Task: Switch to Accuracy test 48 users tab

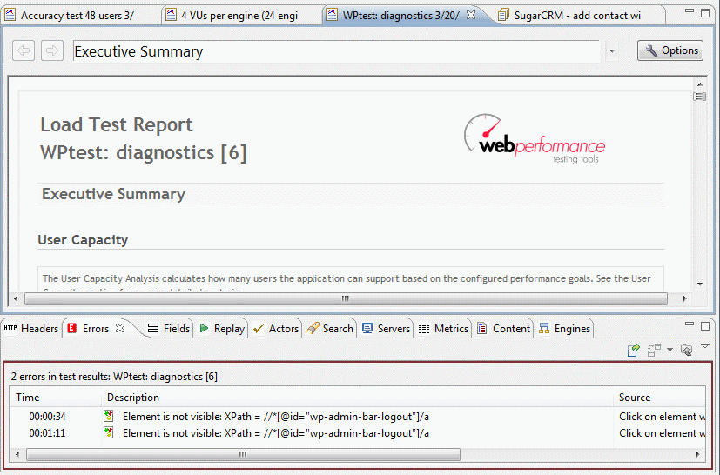Action: click(x=77, y=15)
